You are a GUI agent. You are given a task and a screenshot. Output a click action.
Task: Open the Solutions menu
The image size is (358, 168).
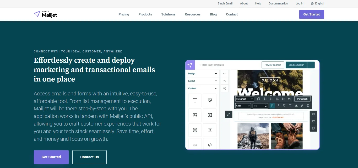tap(168, 14)
